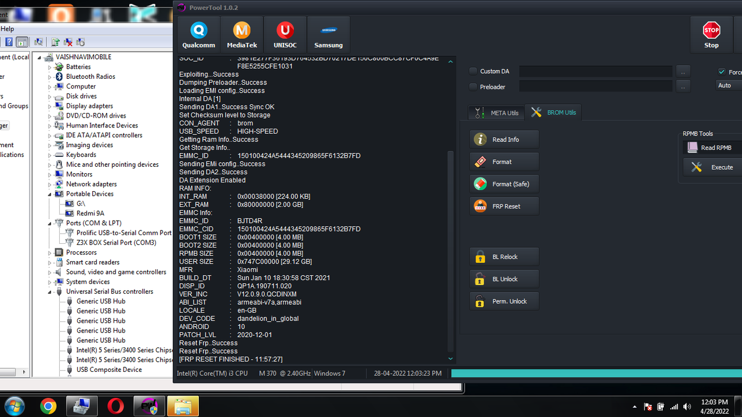Screen dimensions: 742x417
Task: Browse for a Custom DA file
Action: [683, 71]
